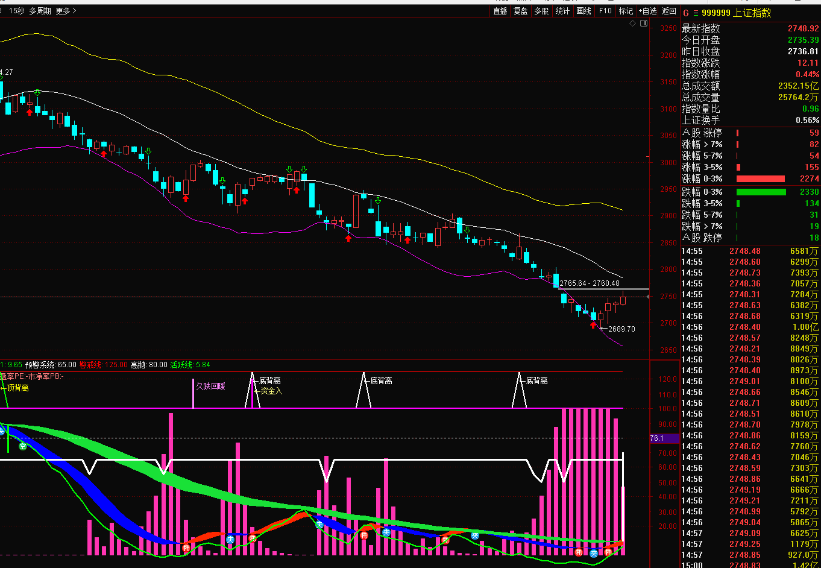Activate the 画线 drawing tool
The width and height of the screenshot is (821, 568).
(584, 11)
